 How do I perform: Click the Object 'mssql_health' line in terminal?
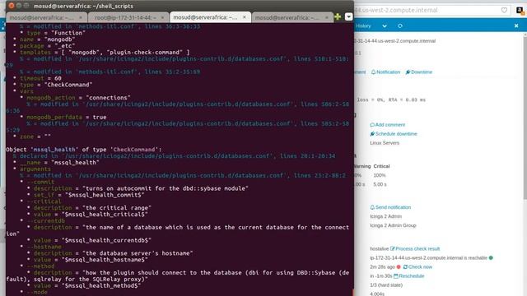[x=84, y=150]
